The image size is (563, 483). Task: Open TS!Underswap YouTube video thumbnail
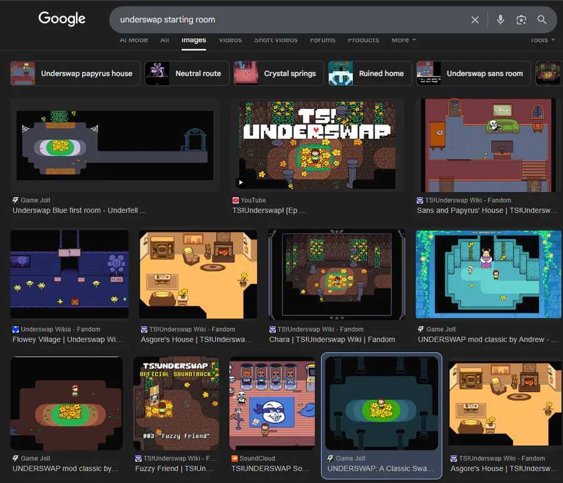point(317,145)
